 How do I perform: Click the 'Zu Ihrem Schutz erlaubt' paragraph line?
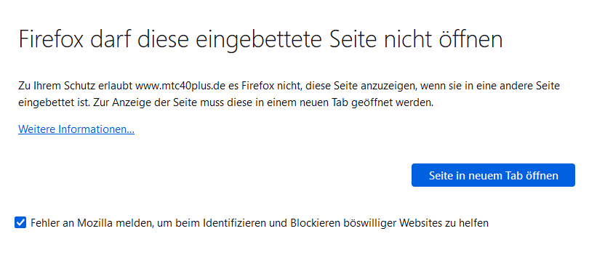tap(289, 86)
